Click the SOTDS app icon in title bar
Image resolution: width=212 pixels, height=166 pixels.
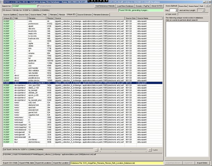2,2
